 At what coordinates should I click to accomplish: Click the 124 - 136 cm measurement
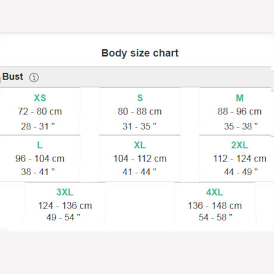[65, 205]
